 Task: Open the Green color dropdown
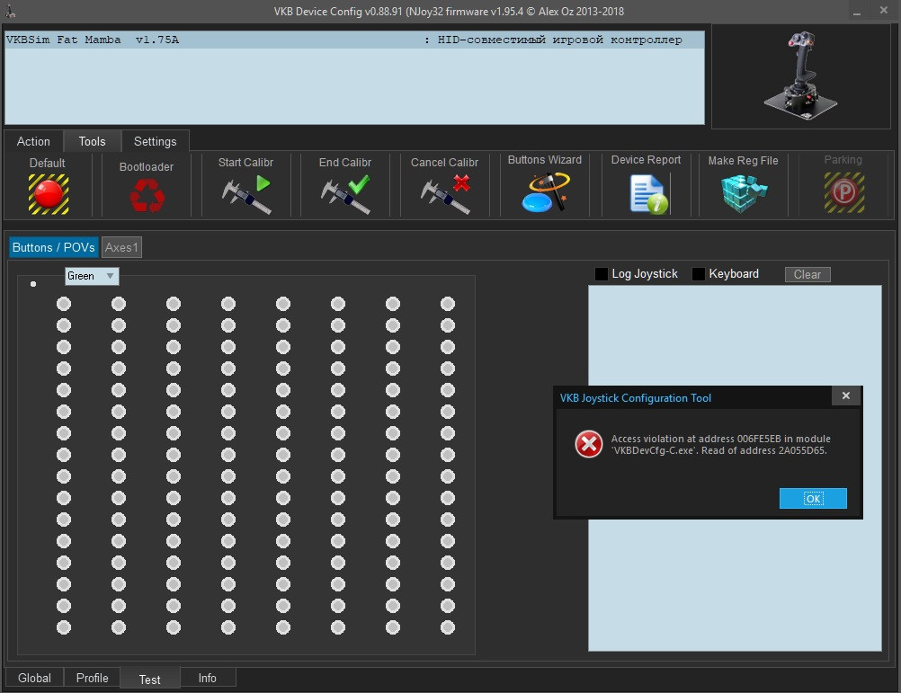(x=92, y=276)
